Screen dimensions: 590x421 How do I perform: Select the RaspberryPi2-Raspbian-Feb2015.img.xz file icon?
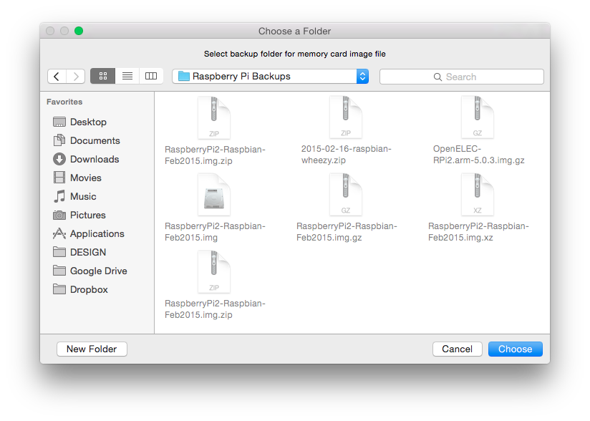478,195
